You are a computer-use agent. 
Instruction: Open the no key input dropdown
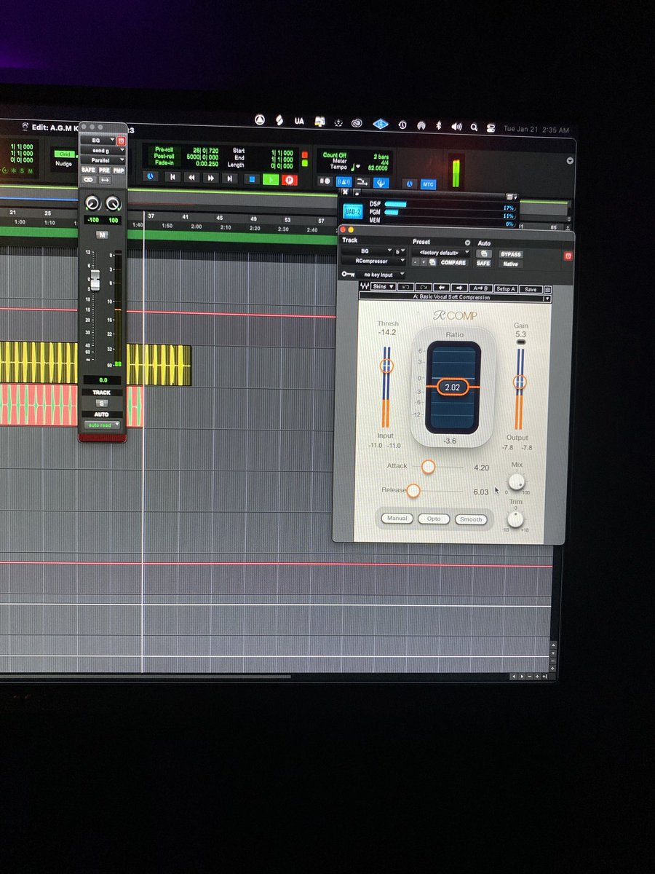pyautogui.click(x=382, y=275)
